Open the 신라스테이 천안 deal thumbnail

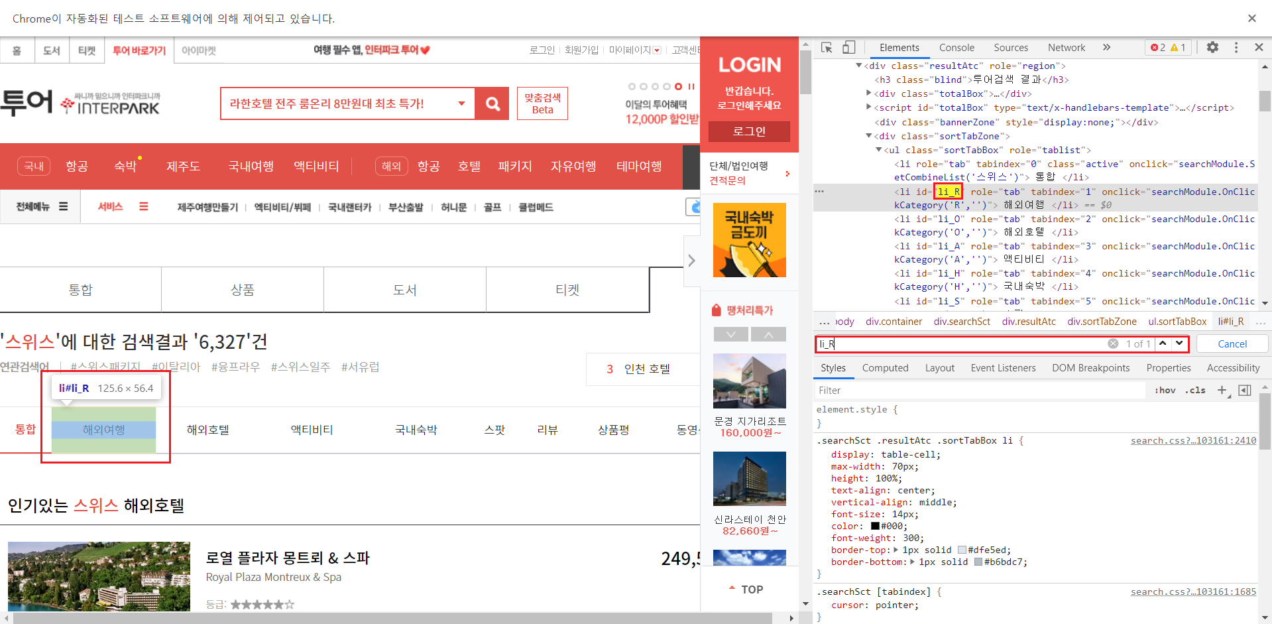point(750,479)
